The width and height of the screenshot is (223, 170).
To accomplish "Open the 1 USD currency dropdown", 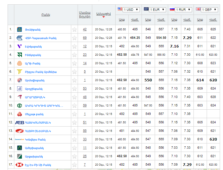I will tap(131, 10).
